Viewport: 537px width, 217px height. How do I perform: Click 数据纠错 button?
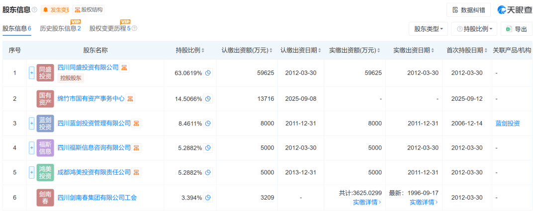click(468, 10)
